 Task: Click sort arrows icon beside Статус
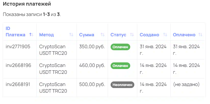(132, 35)
